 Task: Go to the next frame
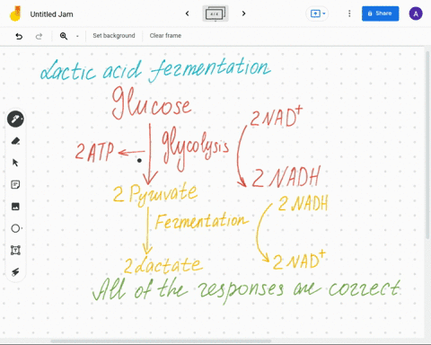click(x=243, y=13)
